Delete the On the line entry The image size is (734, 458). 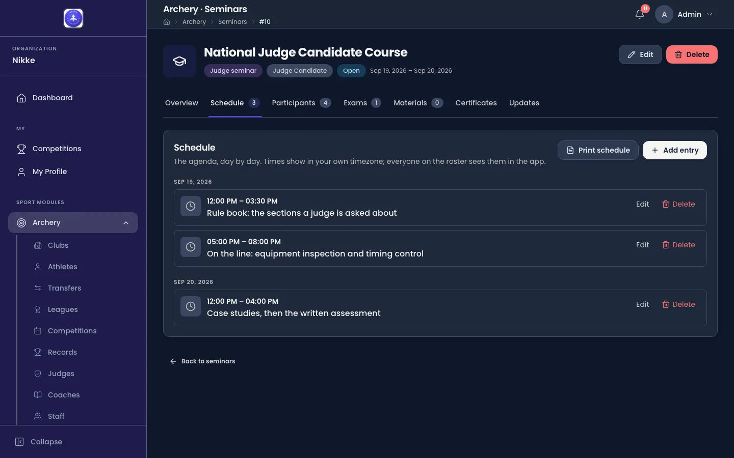[678, 245]
